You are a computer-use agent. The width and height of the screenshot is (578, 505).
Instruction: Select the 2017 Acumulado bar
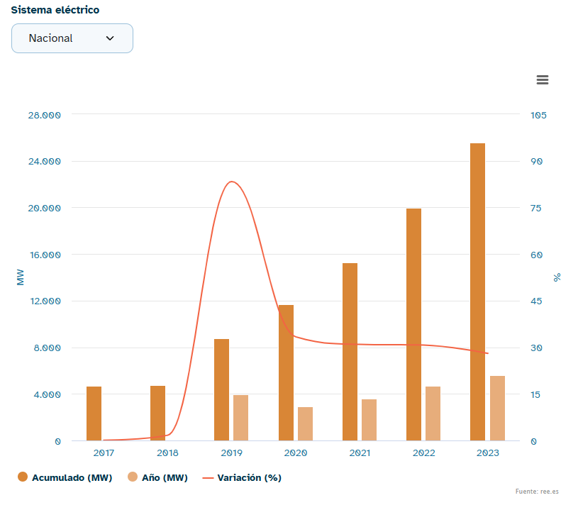(94, 414)
